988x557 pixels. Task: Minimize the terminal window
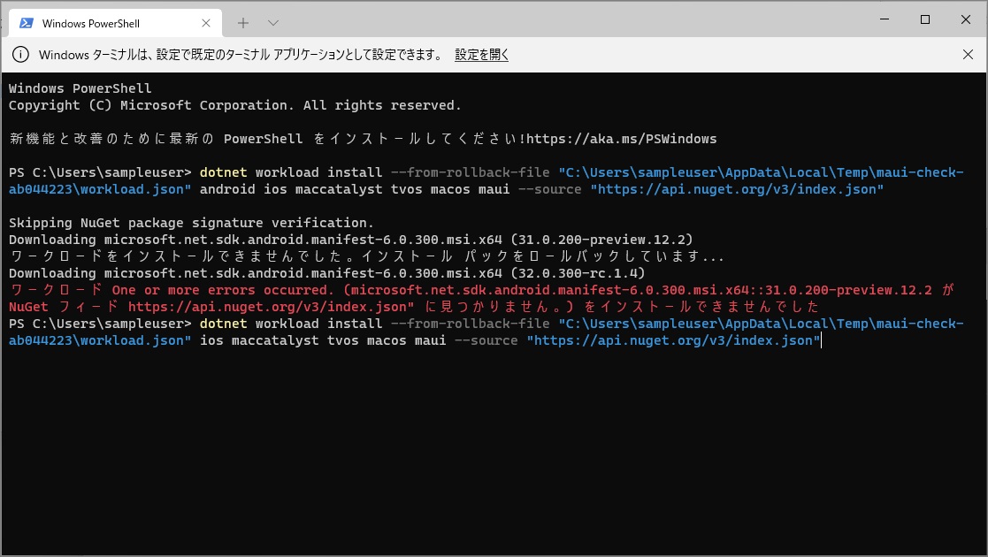885,19
